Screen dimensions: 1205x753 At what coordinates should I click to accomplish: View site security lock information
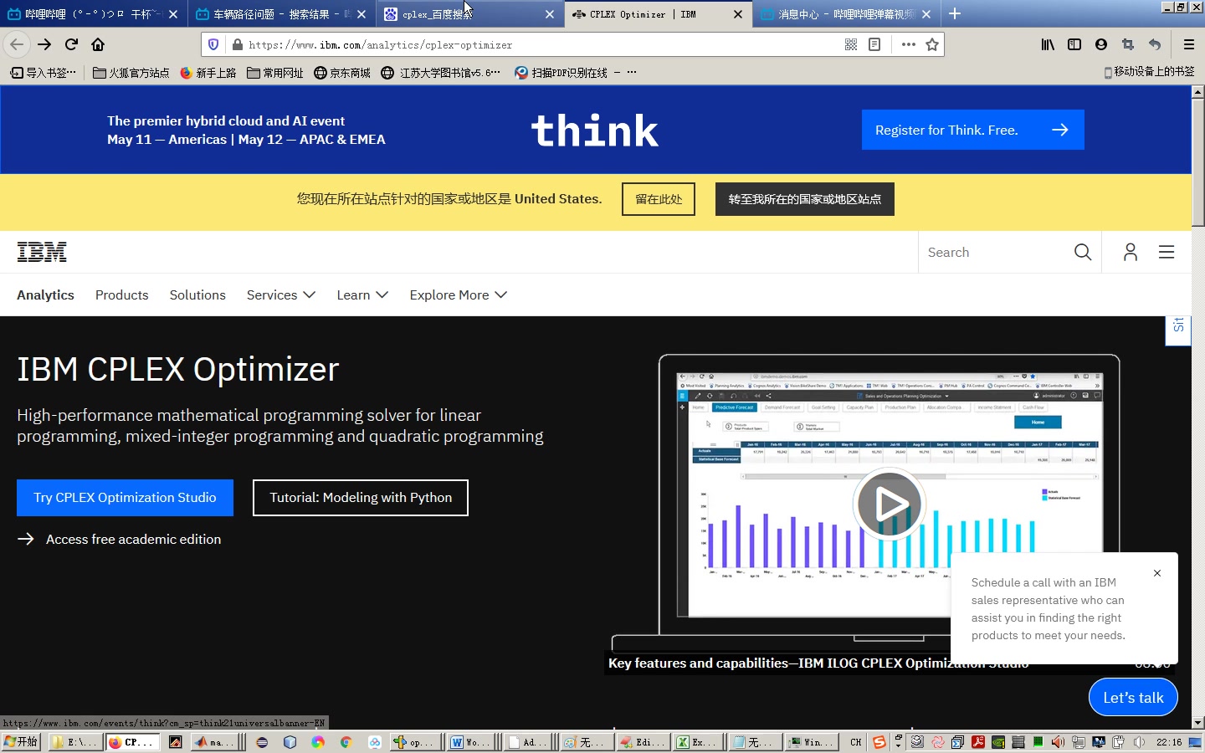pos(238,44)
